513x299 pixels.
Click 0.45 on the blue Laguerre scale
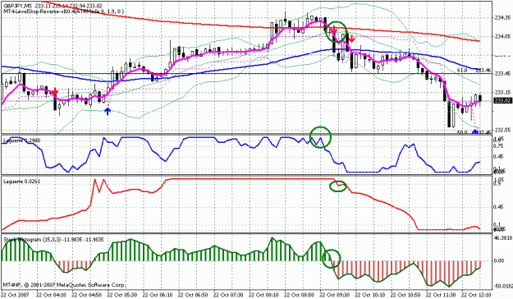tap(498, 157)
